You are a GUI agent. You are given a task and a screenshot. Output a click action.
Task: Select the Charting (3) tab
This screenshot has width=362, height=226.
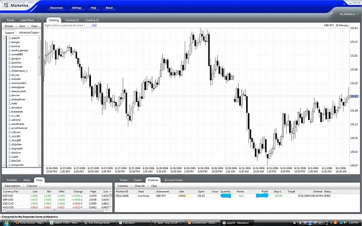click(x=92, y=20)
